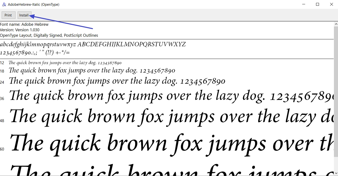Select the Install button
Image resolution: width=338 pixels, height=176 pixels.
pos(24,15)
